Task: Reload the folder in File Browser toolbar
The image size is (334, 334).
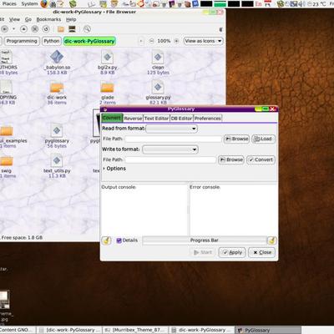Action: coord(46,29)
